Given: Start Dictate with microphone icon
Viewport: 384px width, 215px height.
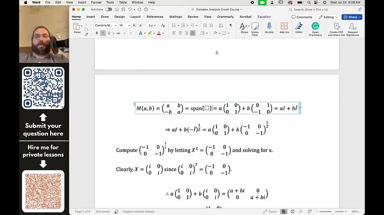Looking at the screenshot, I should coord(269,28).
